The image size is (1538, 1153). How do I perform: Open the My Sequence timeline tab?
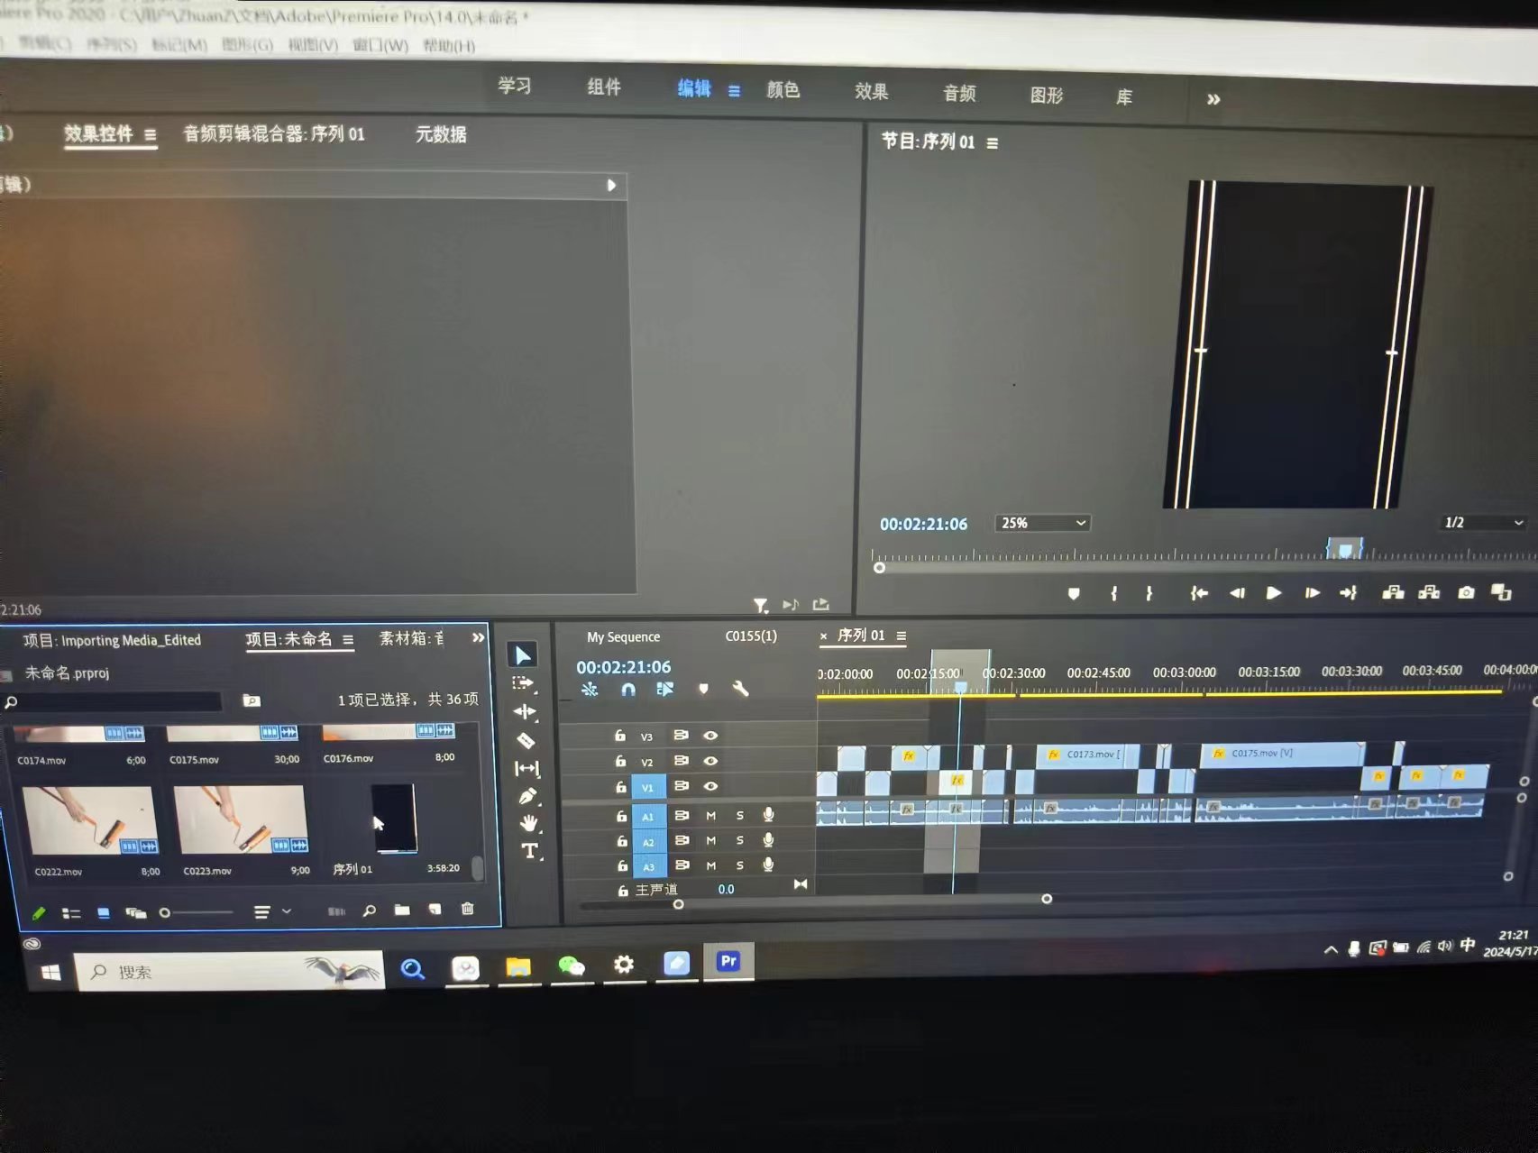(623, 636)
